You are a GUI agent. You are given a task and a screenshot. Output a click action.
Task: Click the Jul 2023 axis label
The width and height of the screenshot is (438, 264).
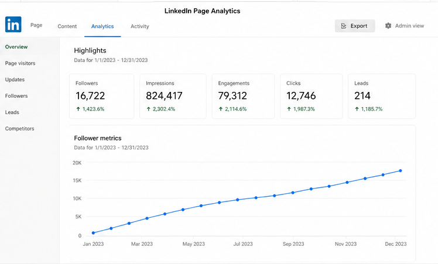pyautogui.click(x=243, y=244)
